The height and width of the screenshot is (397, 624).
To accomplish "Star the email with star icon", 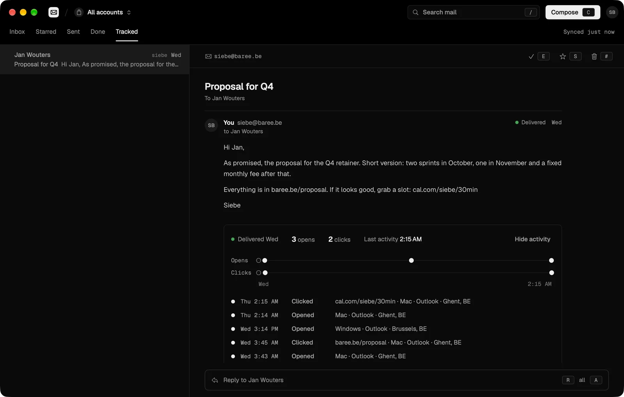I will coord(563,57).
